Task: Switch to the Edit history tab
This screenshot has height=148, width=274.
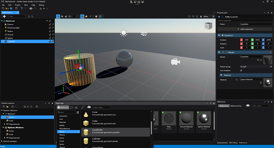Action: 233,143
